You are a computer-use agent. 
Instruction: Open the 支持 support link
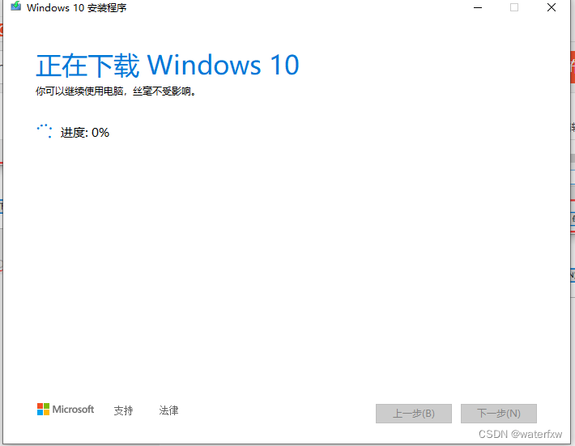[123, 410]
